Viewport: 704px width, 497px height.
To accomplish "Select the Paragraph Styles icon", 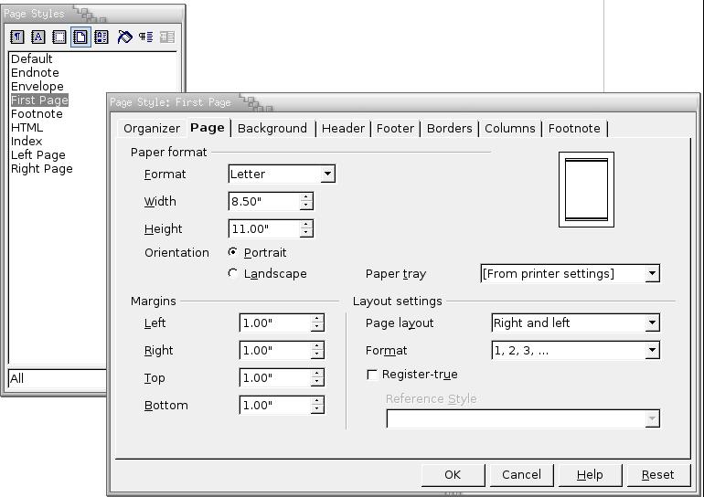I will 17,37.
